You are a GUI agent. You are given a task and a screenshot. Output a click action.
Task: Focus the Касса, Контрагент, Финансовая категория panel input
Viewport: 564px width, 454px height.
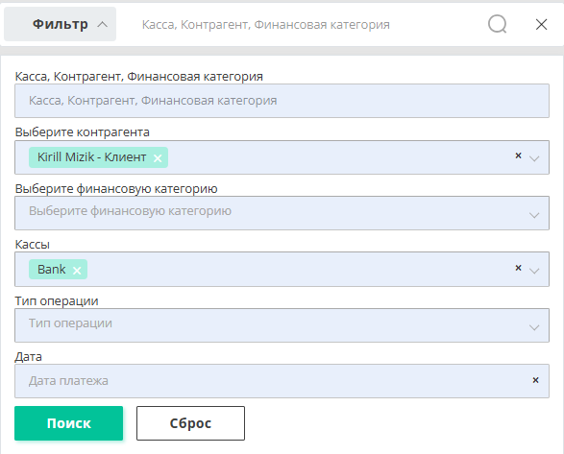[282, 101]
